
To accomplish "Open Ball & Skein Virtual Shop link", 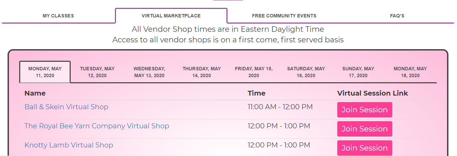I will (66, 107).
